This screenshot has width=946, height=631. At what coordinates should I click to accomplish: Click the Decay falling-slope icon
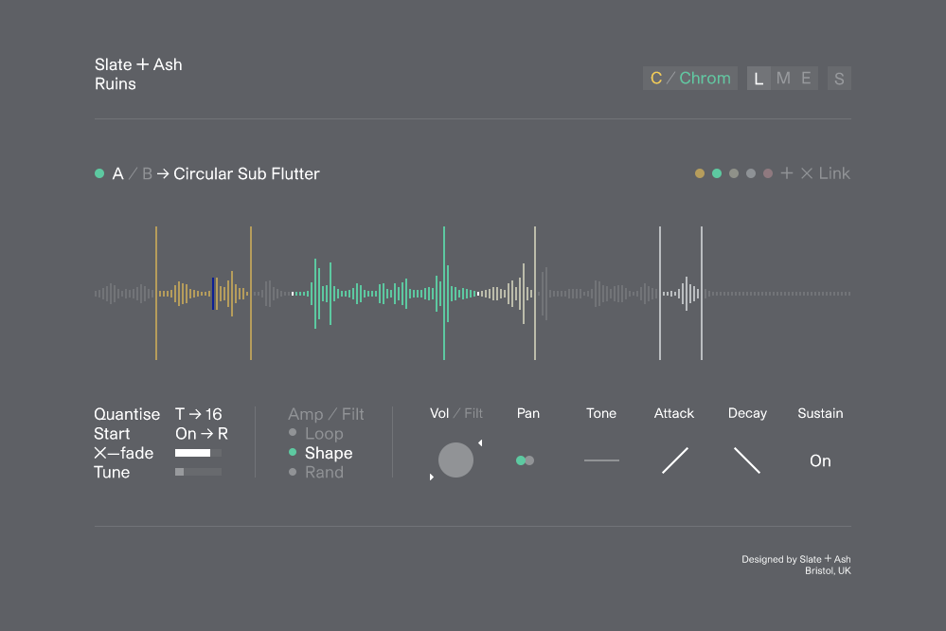pos(747,460)
